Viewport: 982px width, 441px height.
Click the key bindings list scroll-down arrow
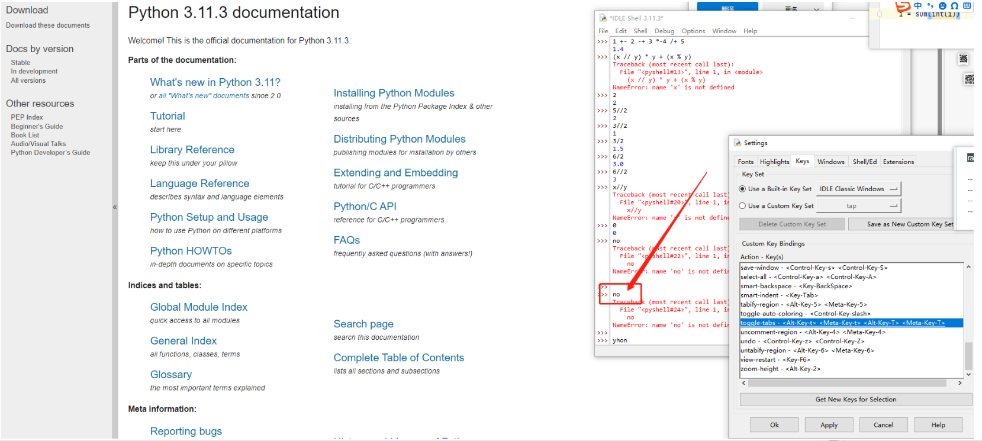click(968, 374)
